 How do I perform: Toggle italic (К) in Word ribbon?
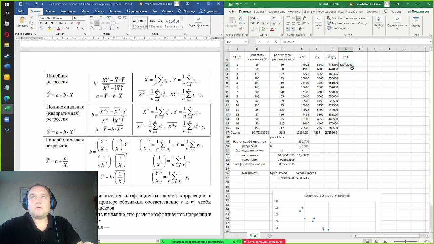click(46, 23)
